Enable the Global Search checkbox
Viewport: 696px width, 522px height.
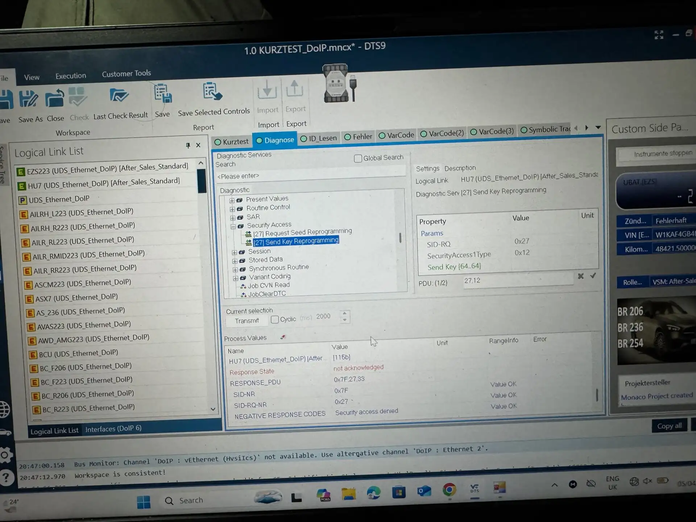358,158
